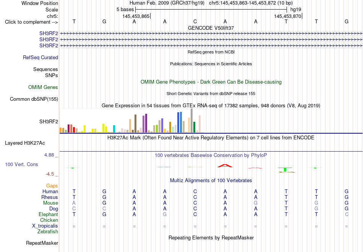Click the 4.88 upper PhyloP scale value
This screenshot has height=252, width=363.
49,155
